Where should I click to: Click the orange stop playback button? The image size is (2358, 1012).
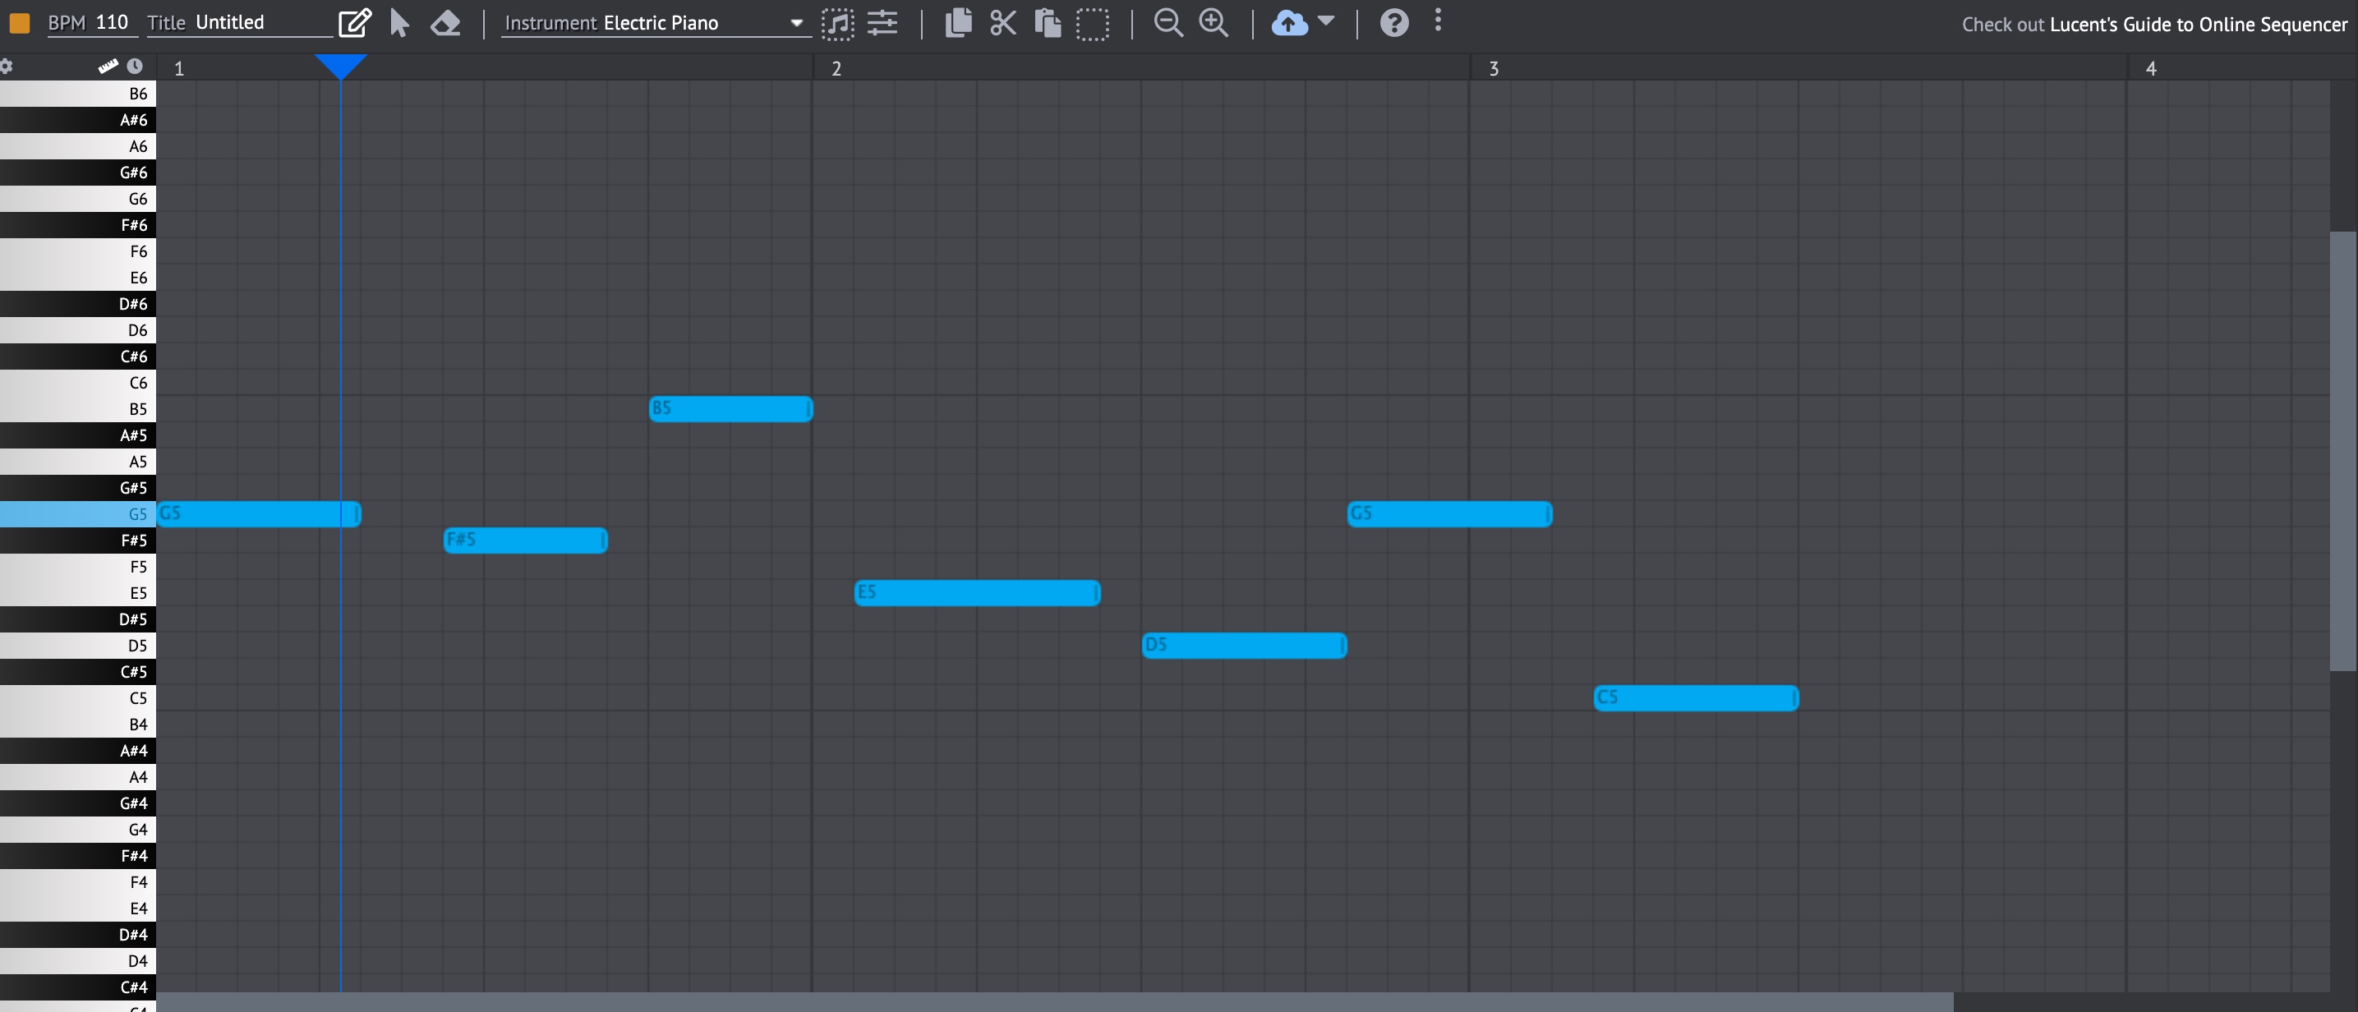click(19, 23)
